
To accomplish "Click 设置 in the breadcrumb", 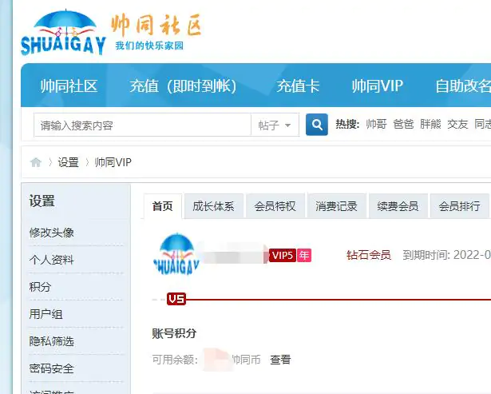I will tap(69, 162).
